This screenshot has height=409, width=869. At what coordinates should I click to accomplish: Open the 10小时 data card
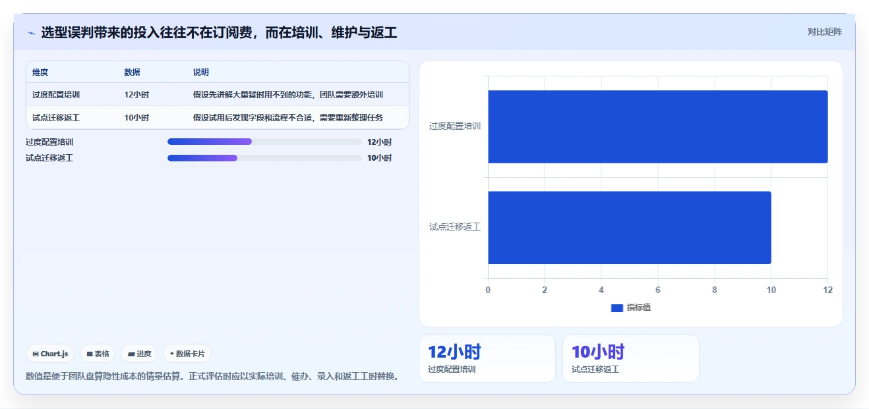tap(630, 358)
